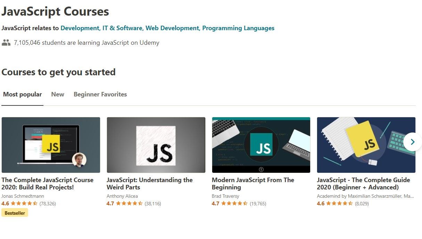Go to IT & Software category

[122, 28]
